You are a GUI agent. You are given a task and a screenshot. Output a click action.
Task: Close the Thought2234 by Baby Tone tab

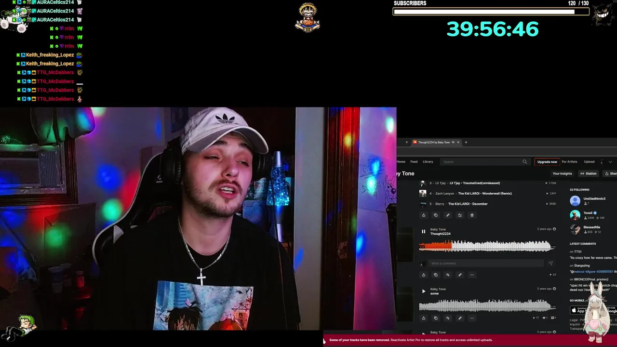(x=458, y=142)
